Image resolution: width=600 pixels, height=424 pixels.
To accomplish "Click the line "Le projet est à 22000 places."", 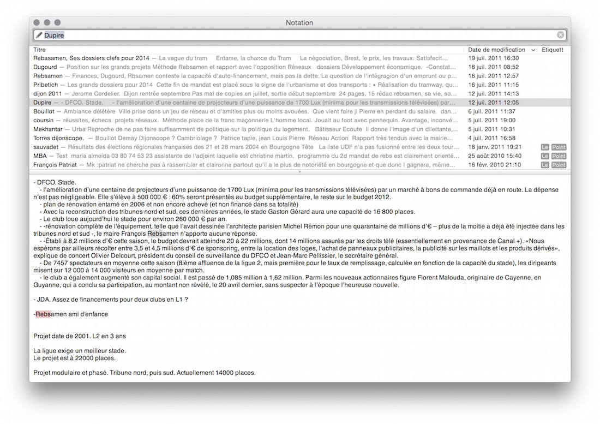I will [74, 358].
